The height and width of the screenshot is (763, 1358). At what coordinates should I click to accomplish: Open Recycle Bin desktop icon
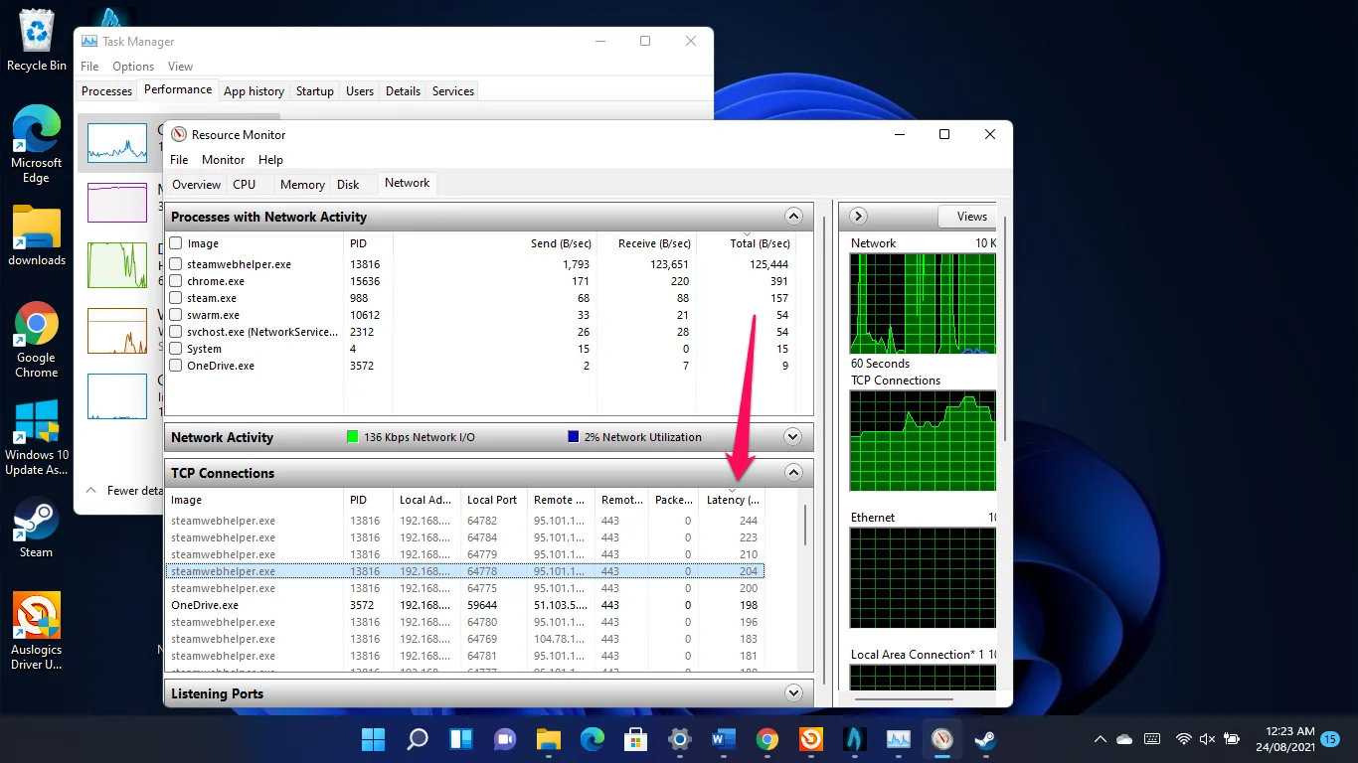(x=37, y=42)
